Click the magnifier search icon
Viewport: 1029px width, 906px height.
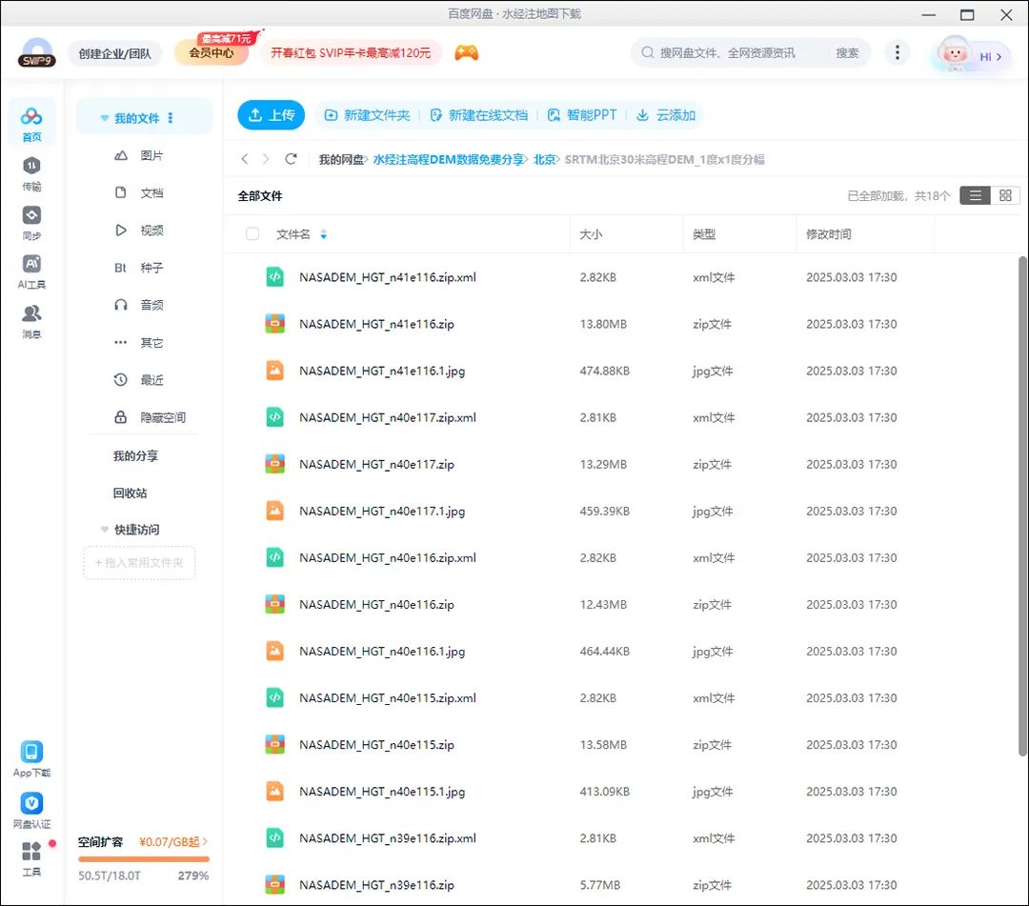pos(648,52)
